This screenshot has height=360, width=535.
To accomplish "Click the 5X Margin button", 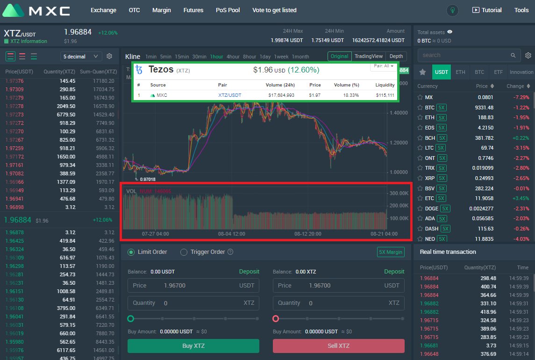I will (391, 252).
